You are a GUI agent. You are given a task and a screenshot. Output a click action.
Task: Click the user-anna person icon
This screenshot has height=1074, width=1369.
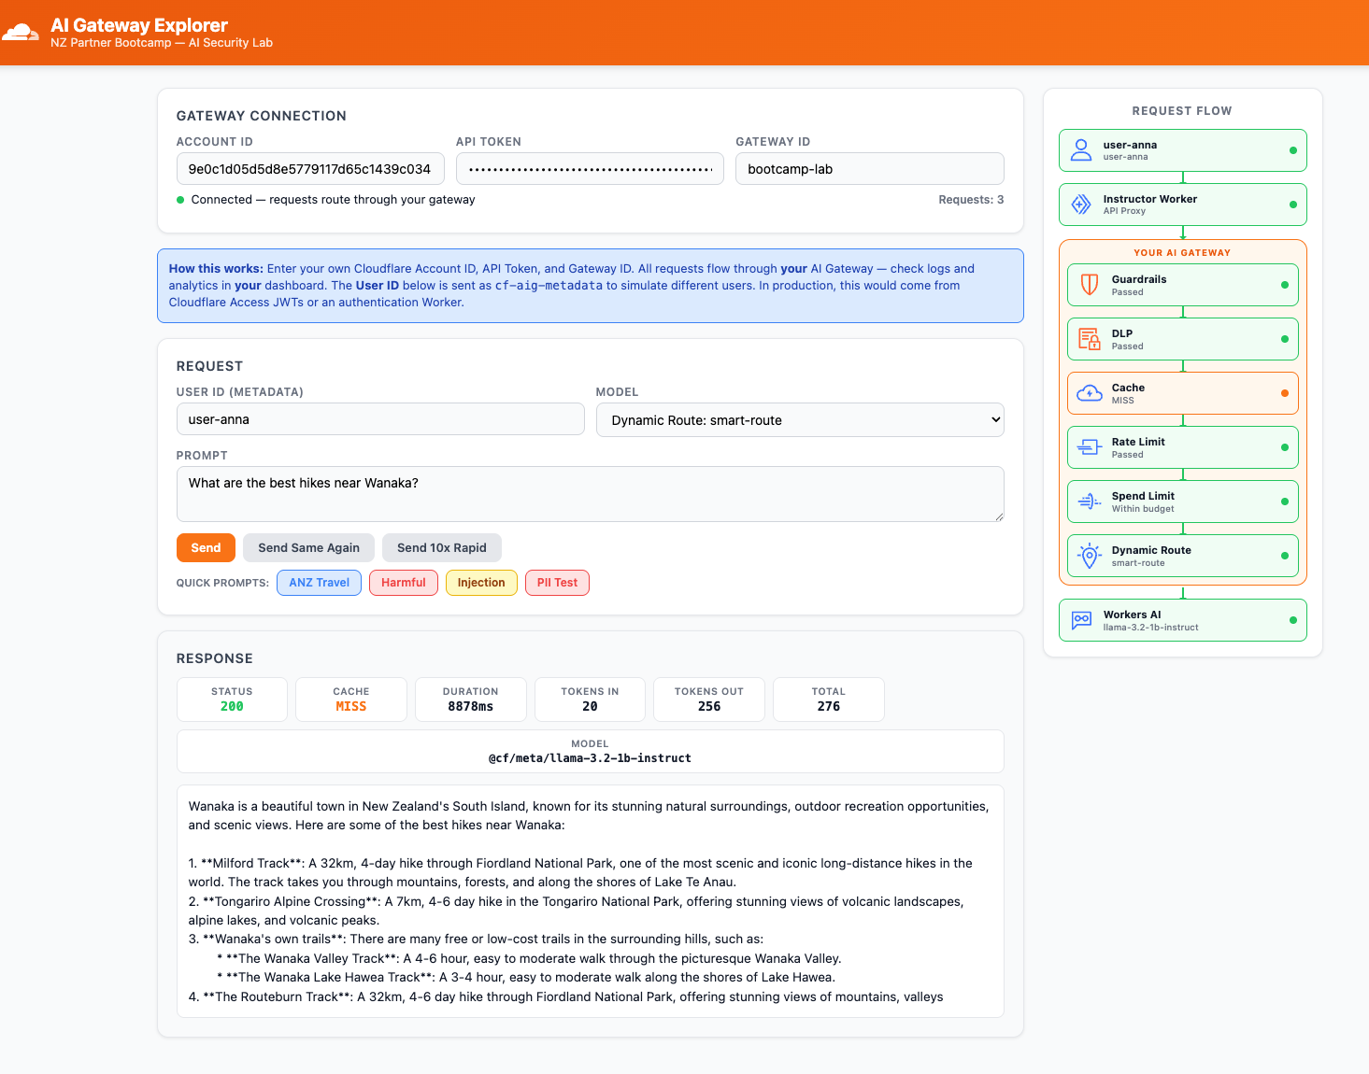1081,150
